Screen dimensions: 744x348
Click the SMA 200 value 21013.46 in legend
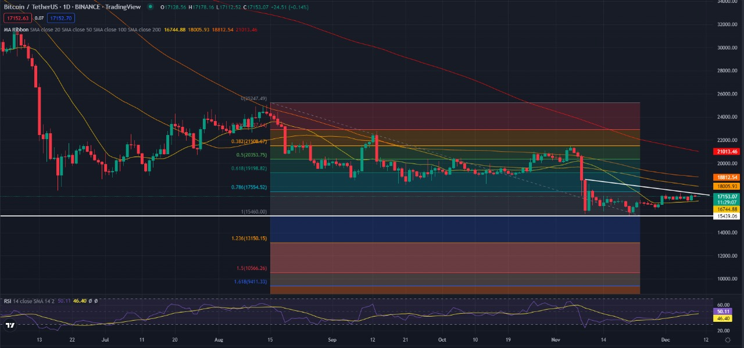(x=246, y=29)
